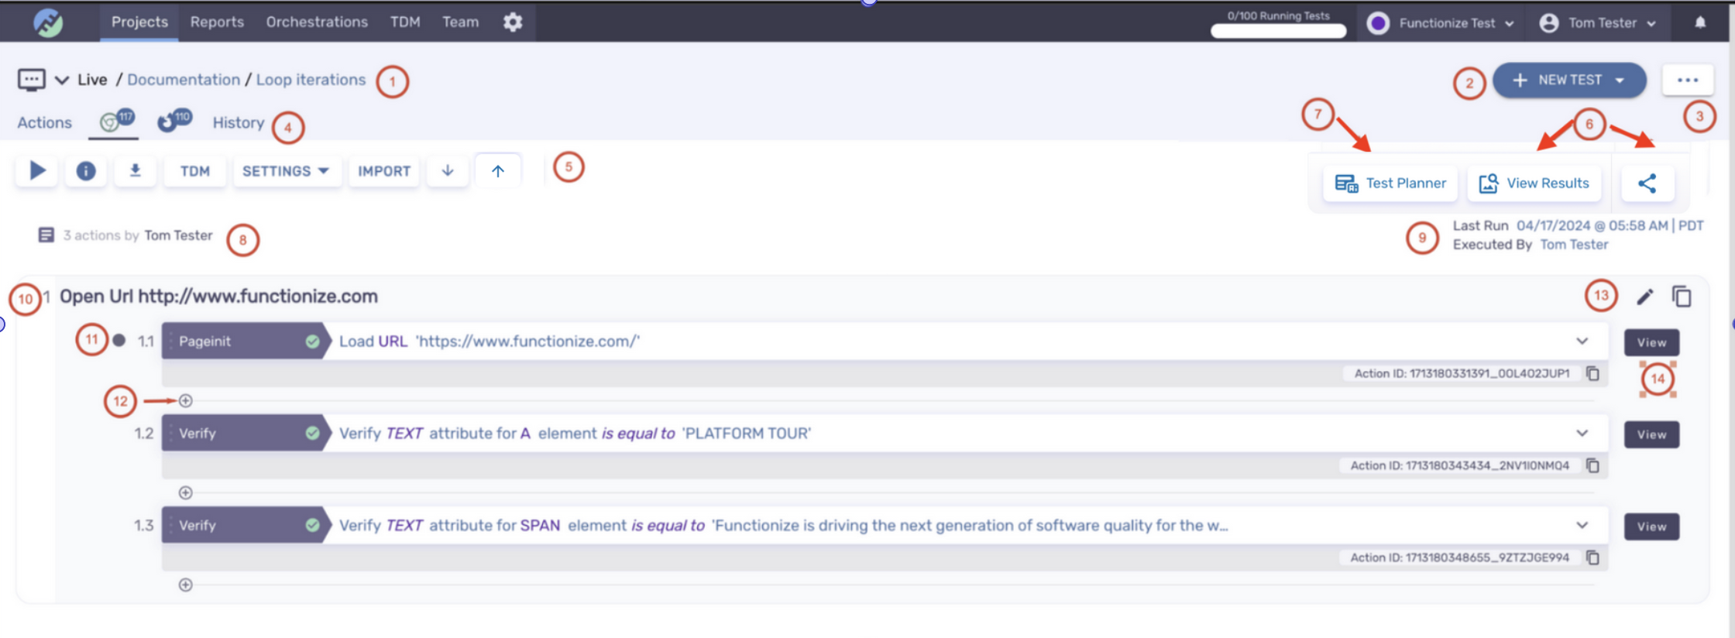
Task: Click the 3 actions by Tom Tester text
Action: [x=137, y=235]
